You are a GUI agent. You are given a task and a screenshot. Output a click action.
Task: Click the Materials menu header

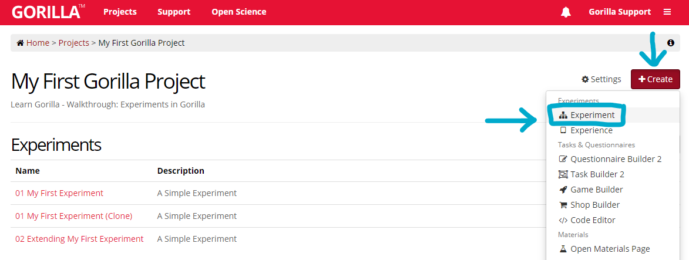(573, 235)
